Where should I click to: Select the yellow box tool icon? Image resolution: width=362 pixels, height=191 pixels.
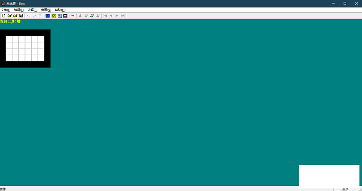[x=54, y=16]
